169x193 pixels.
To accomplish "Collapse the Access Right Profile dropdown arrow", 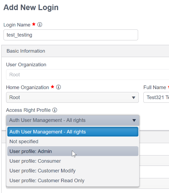I will [x=134, y=120].
